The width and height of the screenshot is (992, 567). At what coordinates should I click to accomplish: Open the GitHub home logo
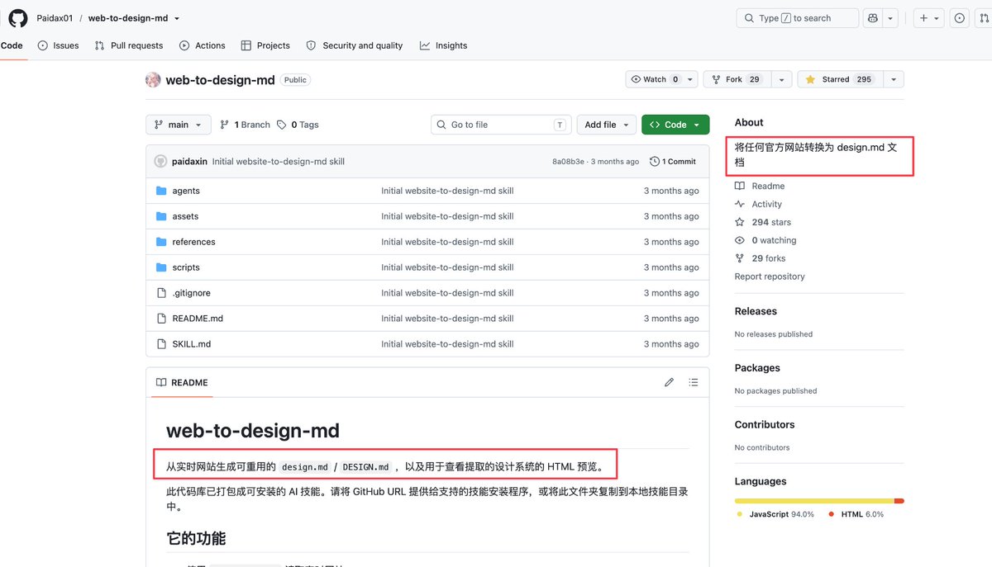18,18
